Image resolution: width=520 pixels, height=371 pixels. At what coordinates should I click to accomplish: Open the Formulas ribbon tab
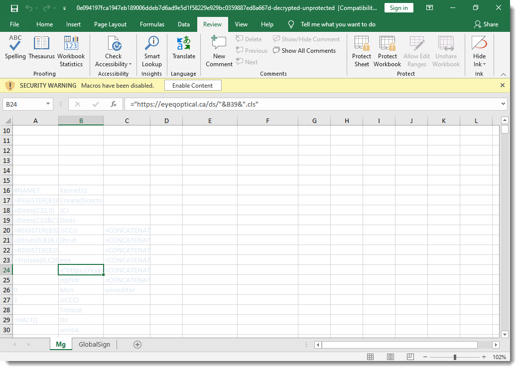(152, 24)
